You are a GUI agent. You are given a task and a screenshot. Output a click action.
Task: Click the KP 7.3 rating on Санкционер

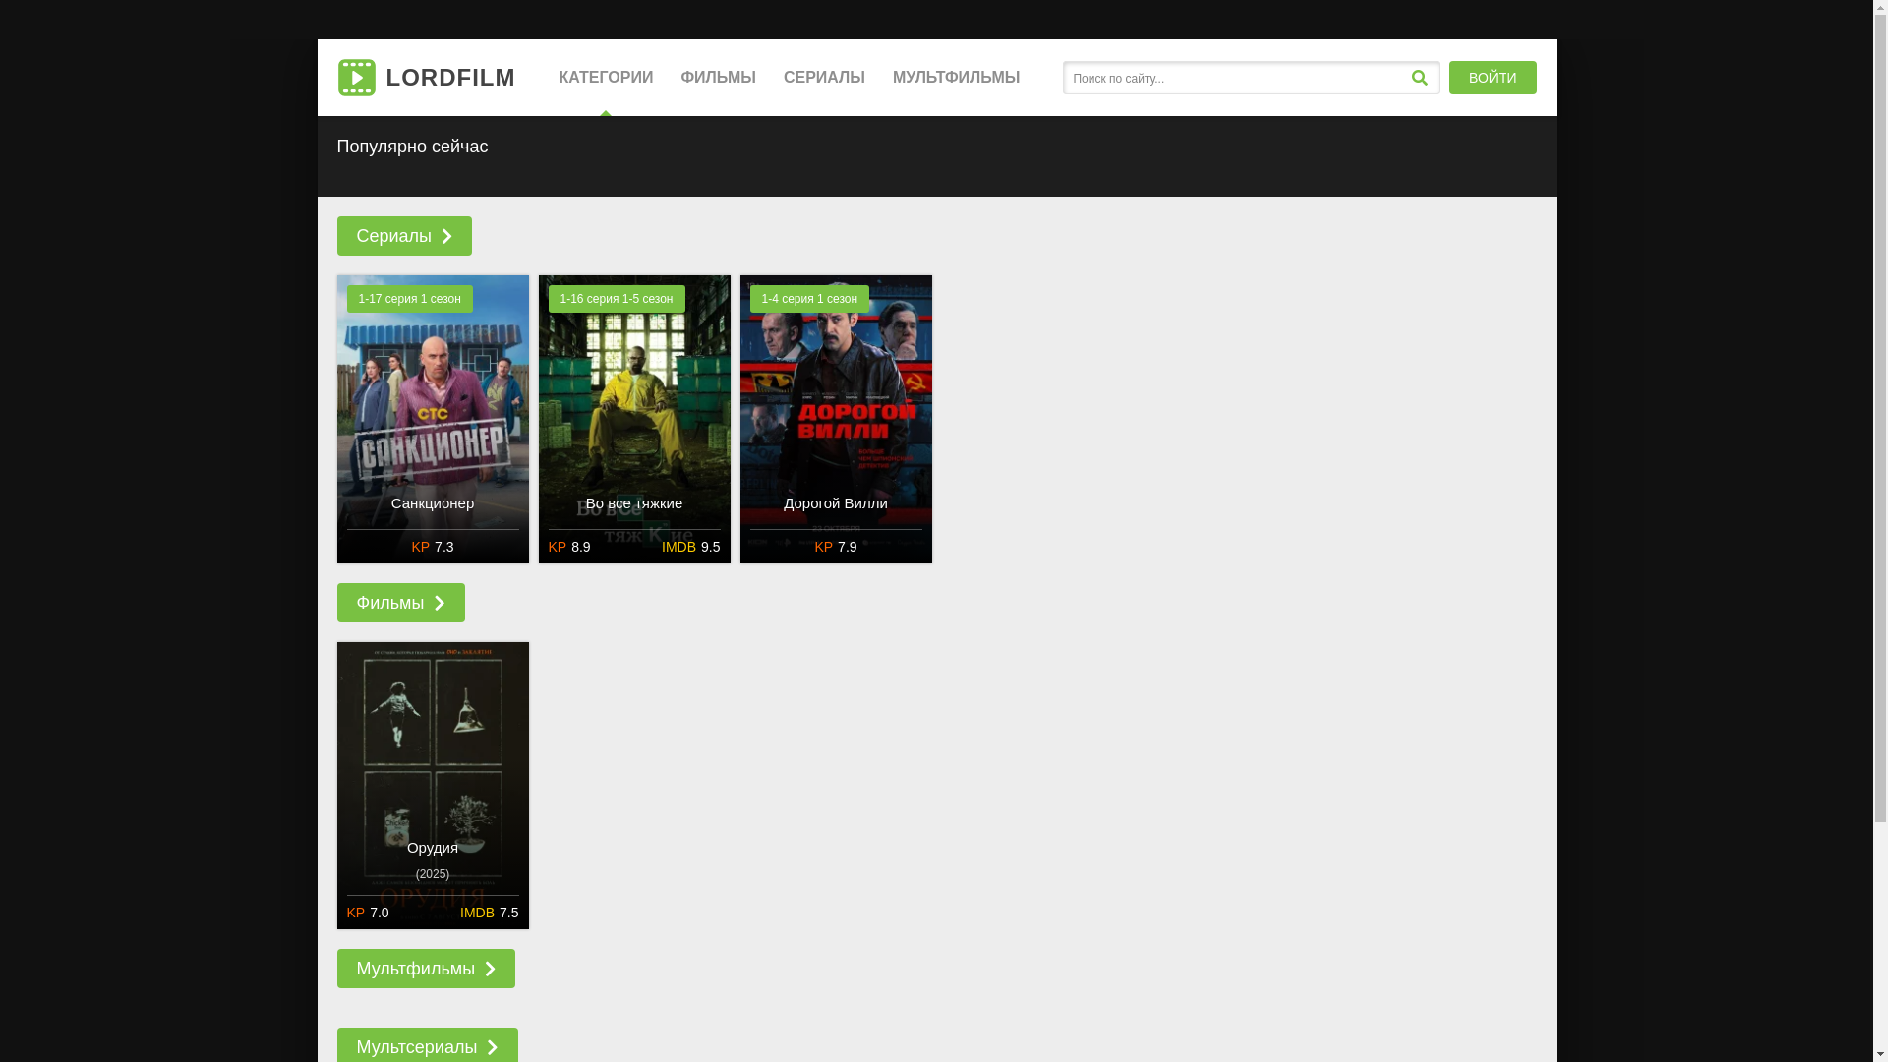coord(433,547)
